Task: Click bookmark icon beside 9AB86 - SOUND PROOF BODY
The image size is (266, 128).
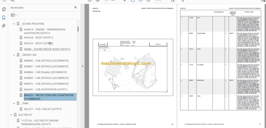Action: click(21, 49)
